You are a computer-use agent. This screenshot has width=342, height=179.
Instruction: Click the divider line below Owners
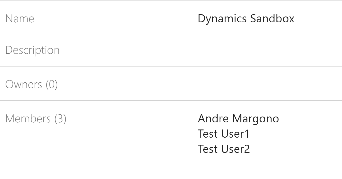(171, 101)
